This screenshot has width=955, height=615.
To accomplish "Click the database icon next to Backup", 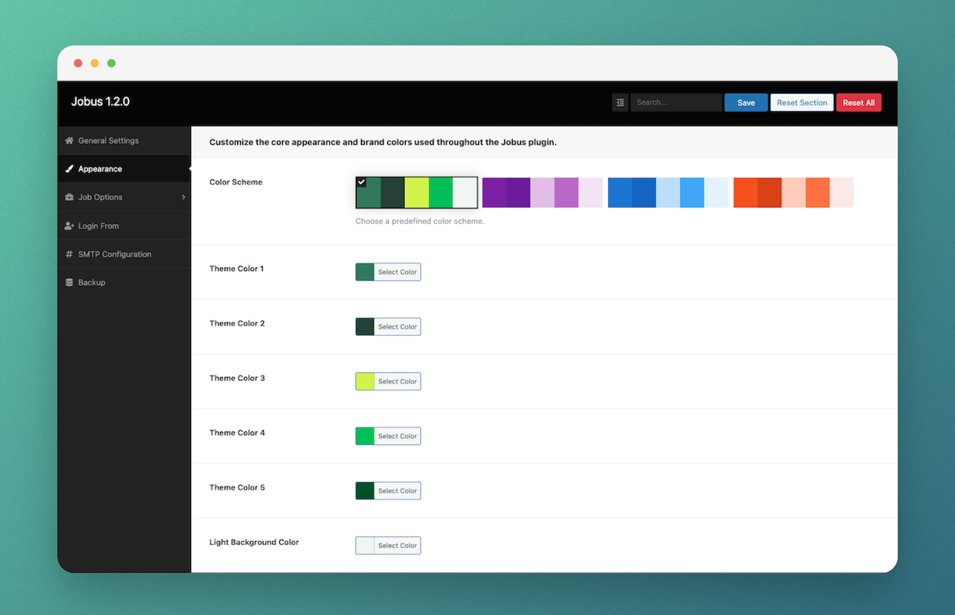I will click(68, 282).
